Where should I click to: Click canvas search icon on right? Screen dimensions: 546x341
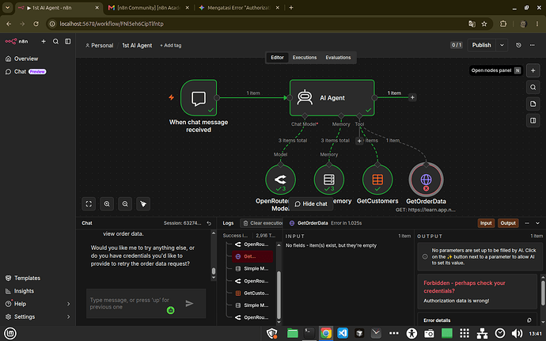[x=533, y=87]
